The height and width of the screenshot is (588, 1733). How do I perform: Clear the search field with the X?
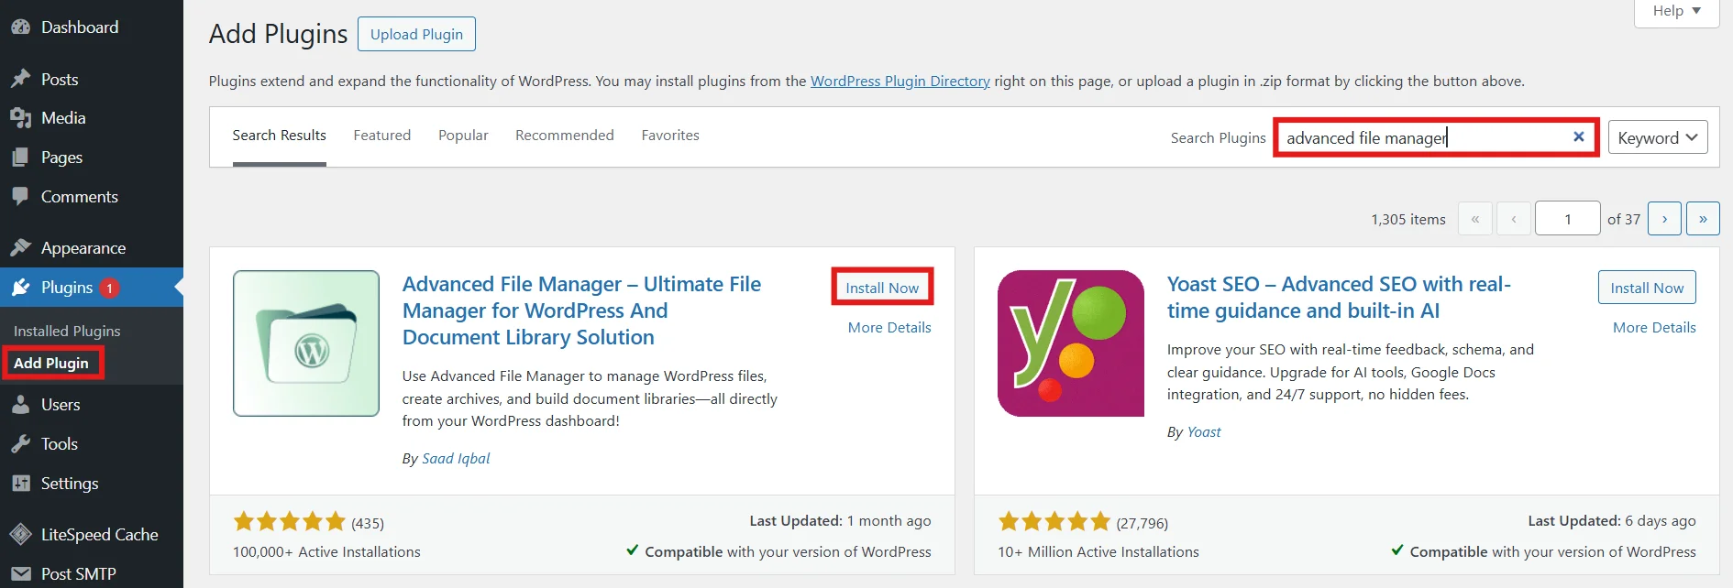[x=1578, y=136]
